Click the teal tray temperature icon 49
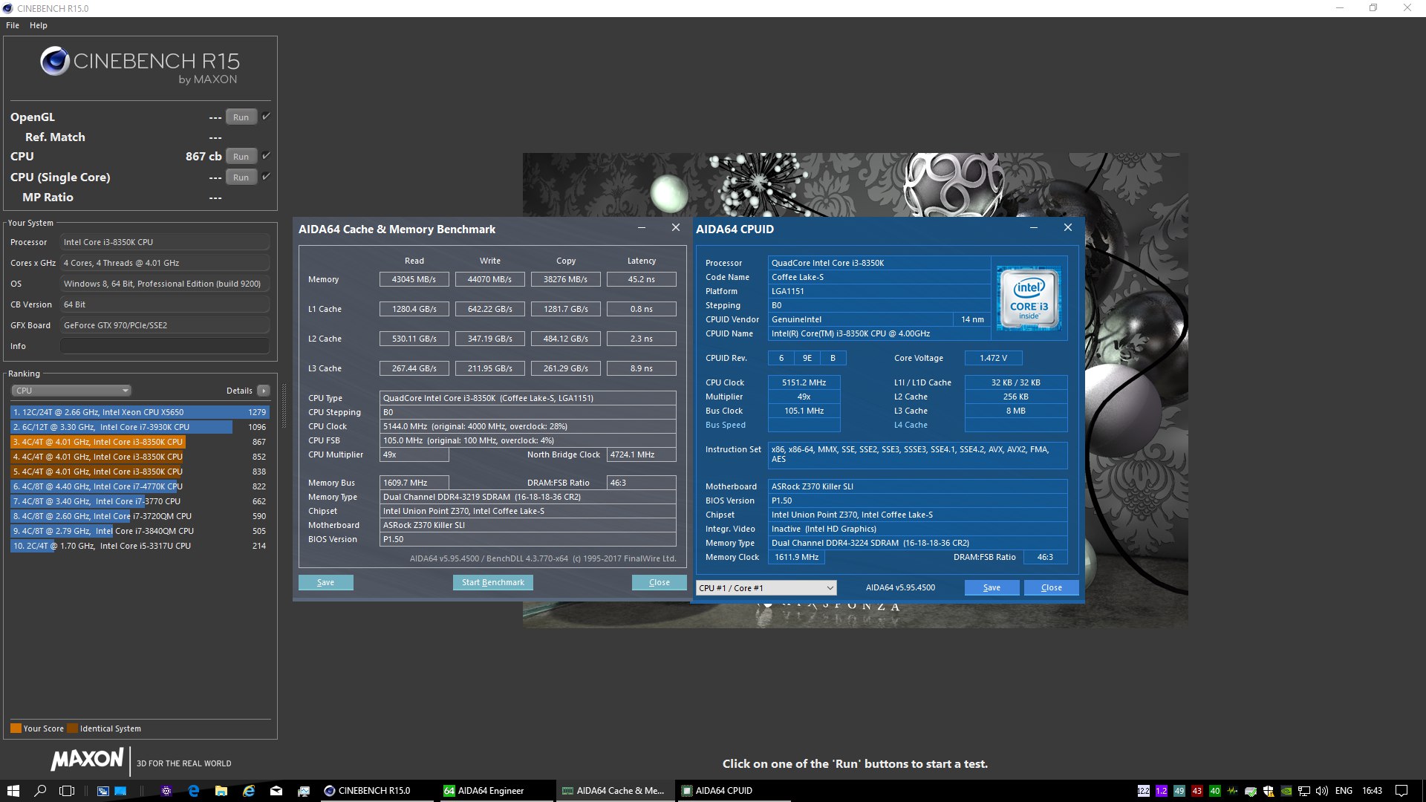The image size is (1426, 802). [1179, 791]
